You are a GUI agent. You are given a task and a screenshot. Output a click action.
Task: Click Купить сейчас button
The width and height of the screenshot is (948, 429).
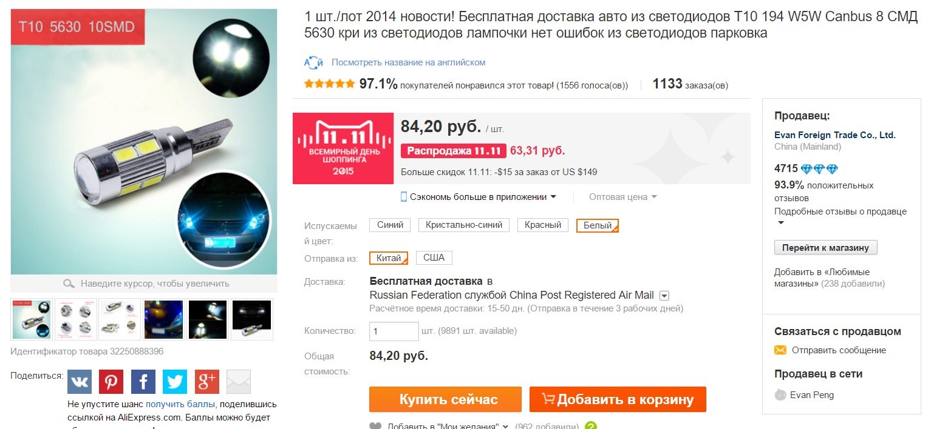tap(445, 399)
